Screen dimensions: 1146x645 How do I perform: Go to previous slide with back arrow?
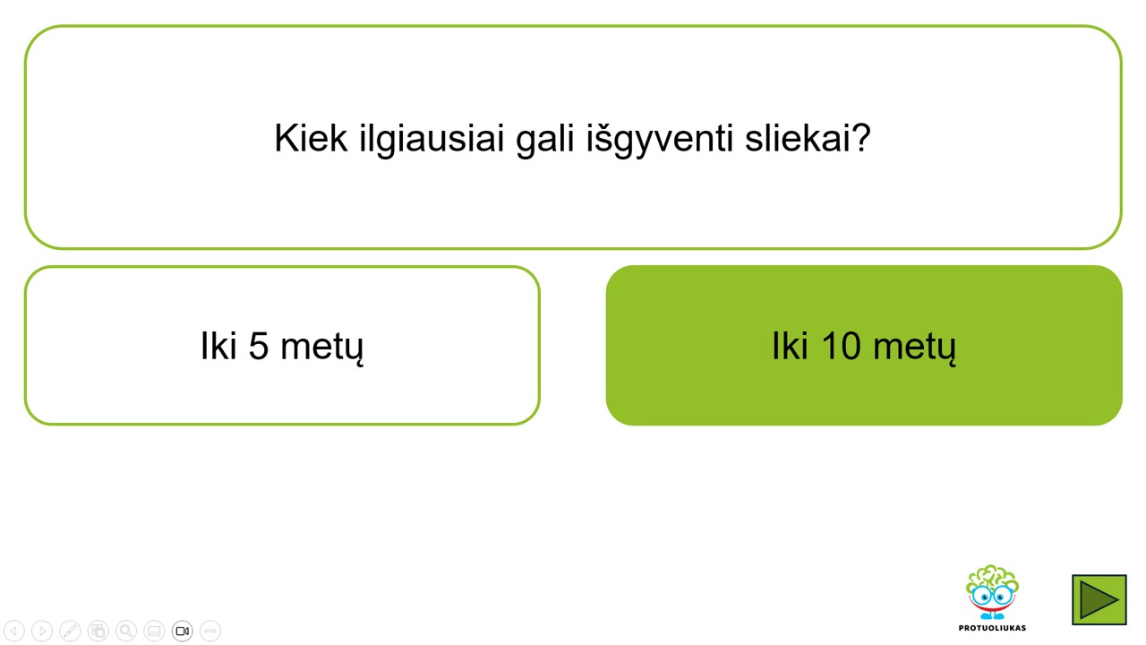point(14,632)
